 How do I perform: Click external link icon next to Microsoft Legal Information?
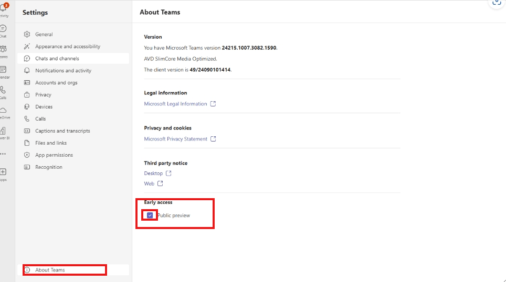coord(213,104)
